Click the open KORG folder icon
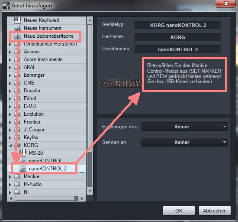The height and width of the screenshot is (222, 238). point(18,145)
